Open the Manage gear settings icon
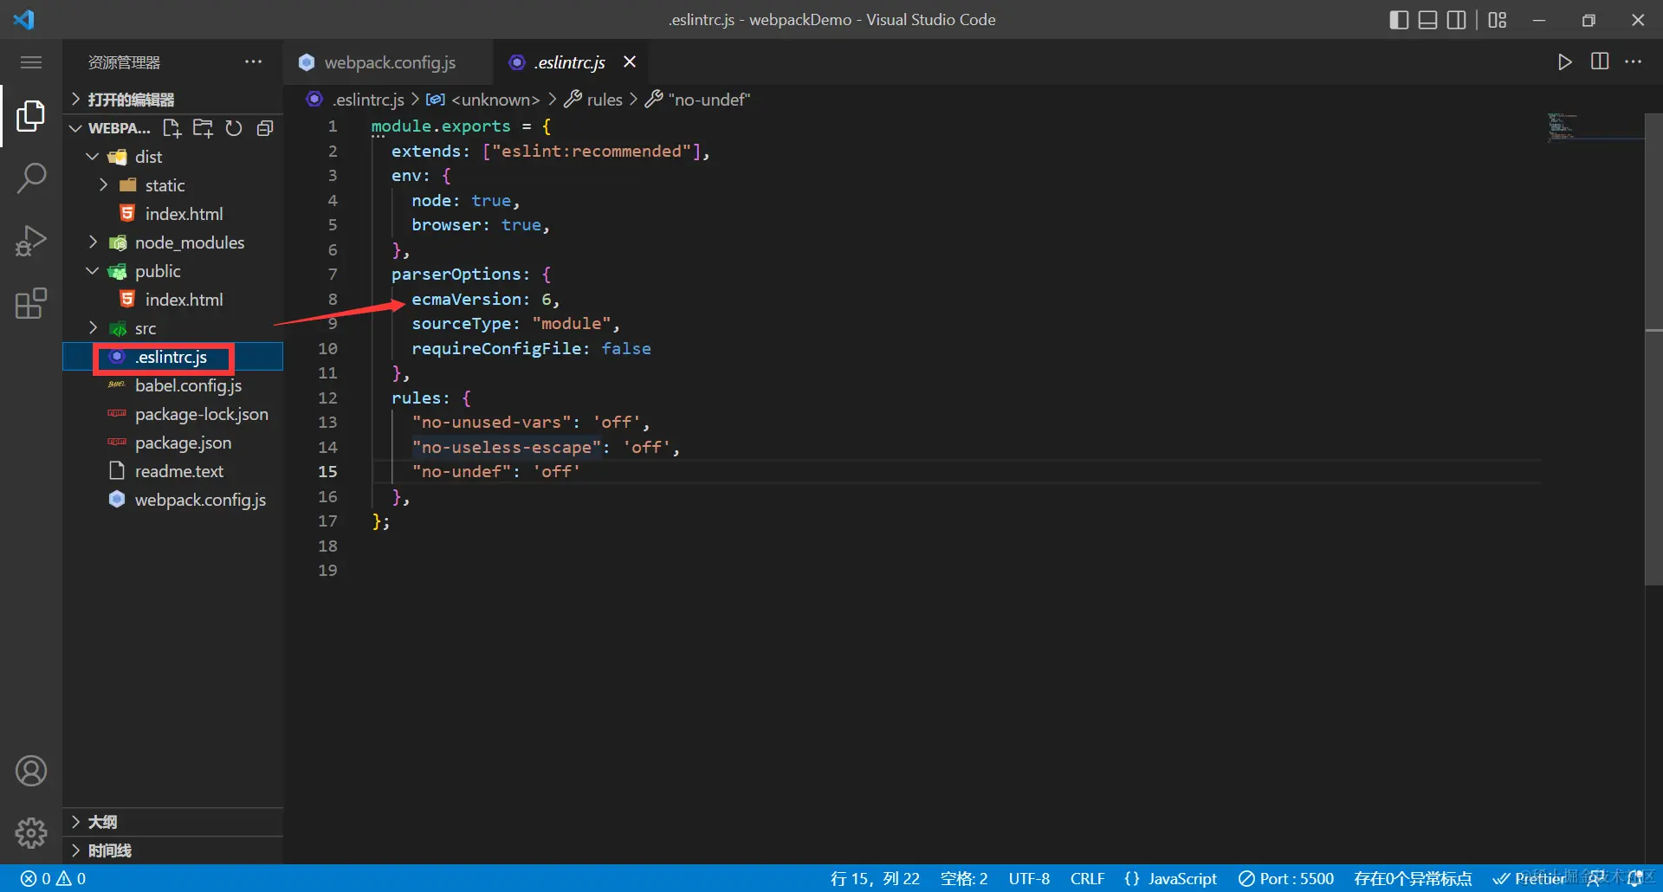Screen dimensions: 1663x892 [x=31, y=833]
